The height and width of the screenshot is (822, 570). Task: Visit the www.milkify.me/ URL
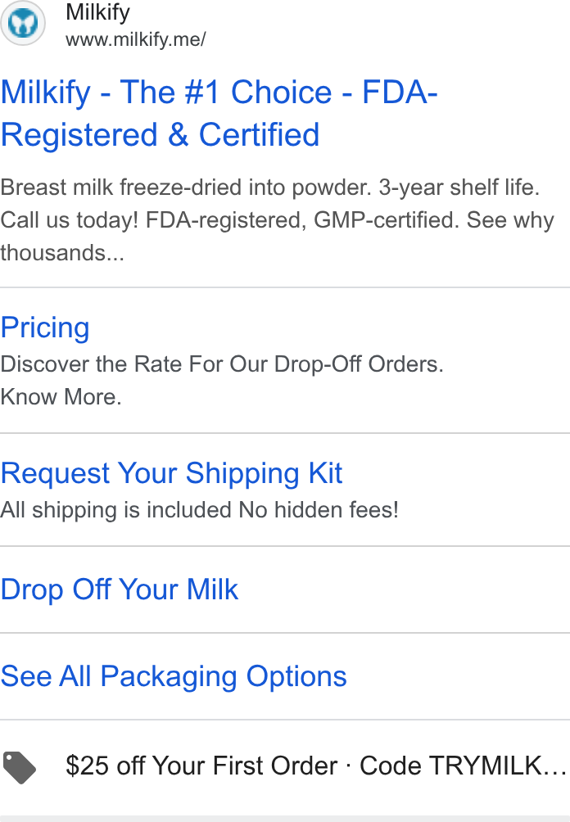(136, 39)
